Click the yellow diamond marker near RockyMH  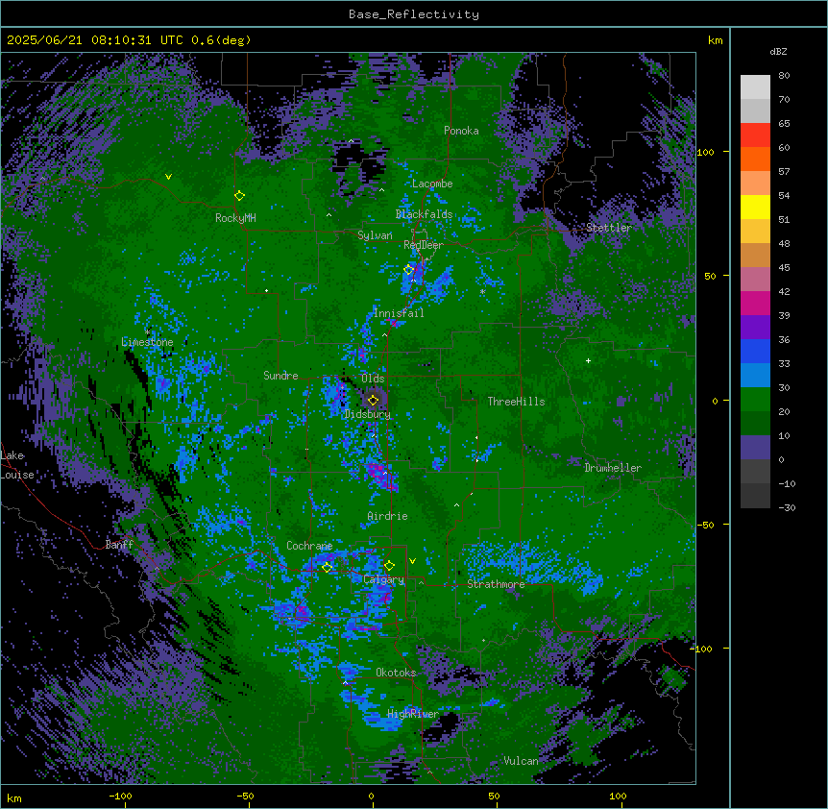pyautogui.click(x=240, y=195)
